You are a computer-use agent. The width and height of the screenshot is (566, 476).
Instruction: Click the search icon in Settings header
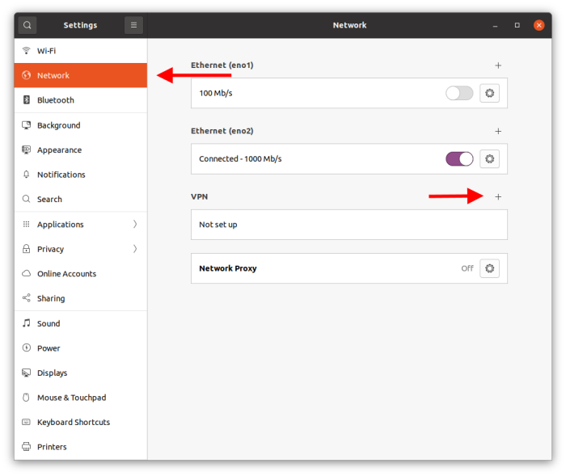click(27, 25)
